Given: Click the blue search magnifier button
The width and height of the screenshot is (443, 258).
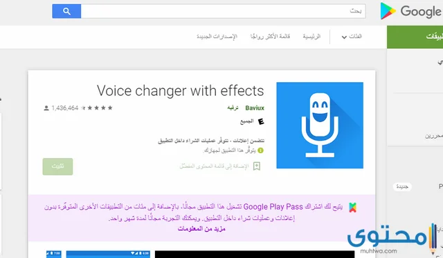Looking at the screenshot, I should [x=66, y=11].
